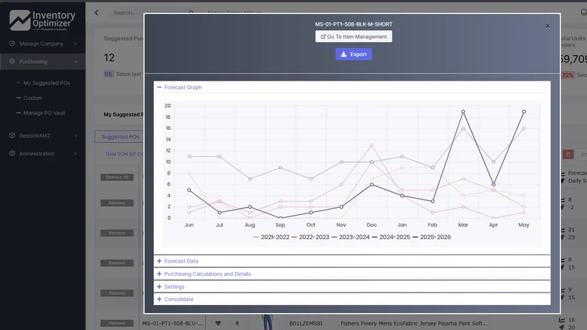
Task: Click the back arrow beside search
Action: pos(97,12)
